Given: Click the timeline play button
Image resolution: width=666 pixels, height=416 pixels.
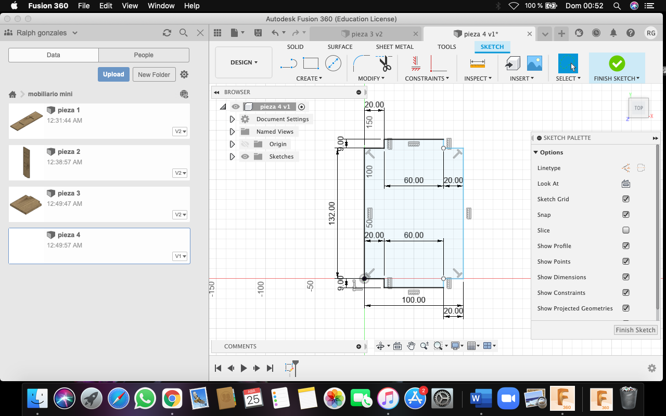Looking at the screenshot, I should tap(244, 368).
